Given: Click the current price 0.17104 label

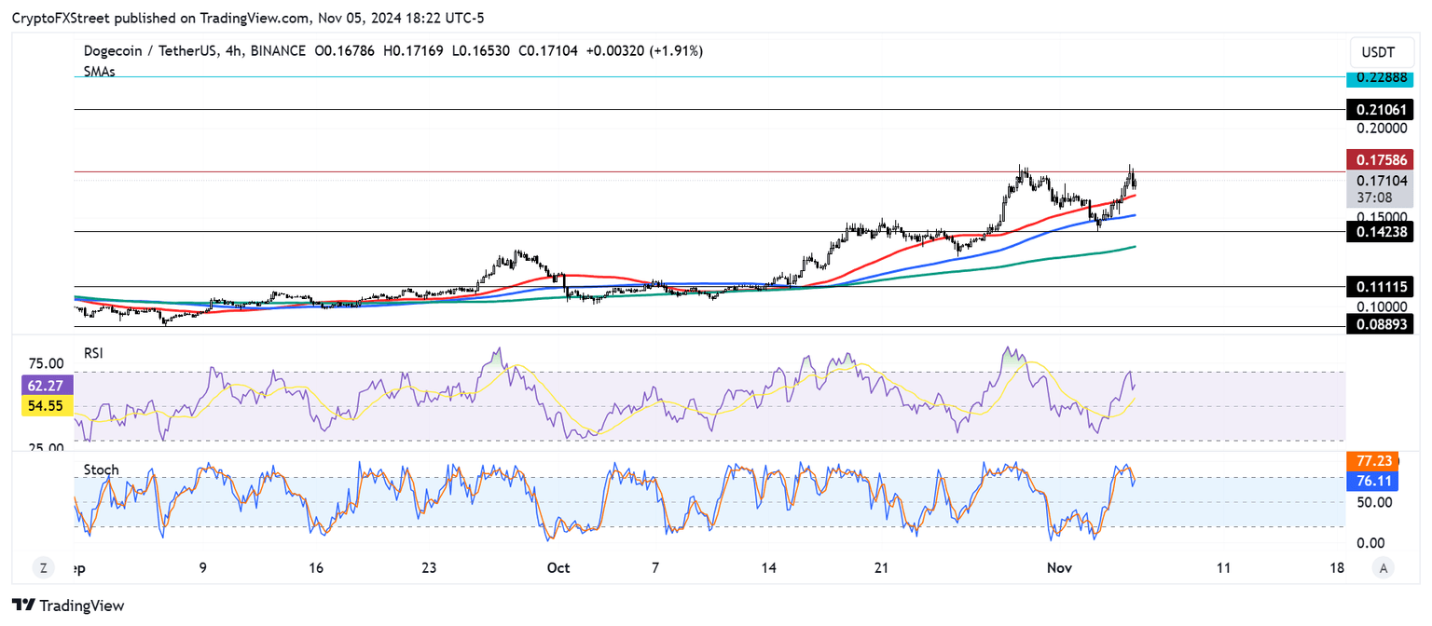Looking at the screenshot, I should coord(1380,181).
